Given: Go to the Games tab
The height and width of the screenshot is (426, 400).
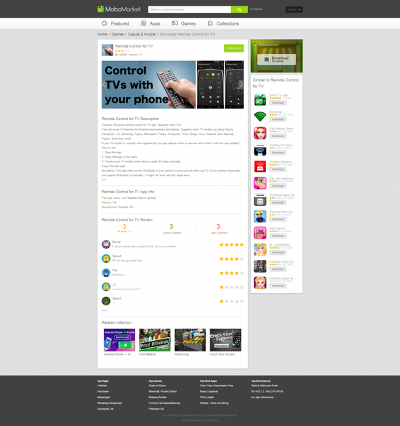Looking at the screenshot, I should click(183, 23).
